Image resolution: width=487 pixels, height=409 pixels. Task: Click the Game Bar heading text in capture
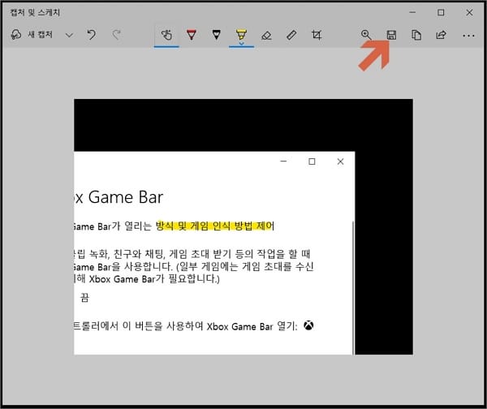click(126, 197)
